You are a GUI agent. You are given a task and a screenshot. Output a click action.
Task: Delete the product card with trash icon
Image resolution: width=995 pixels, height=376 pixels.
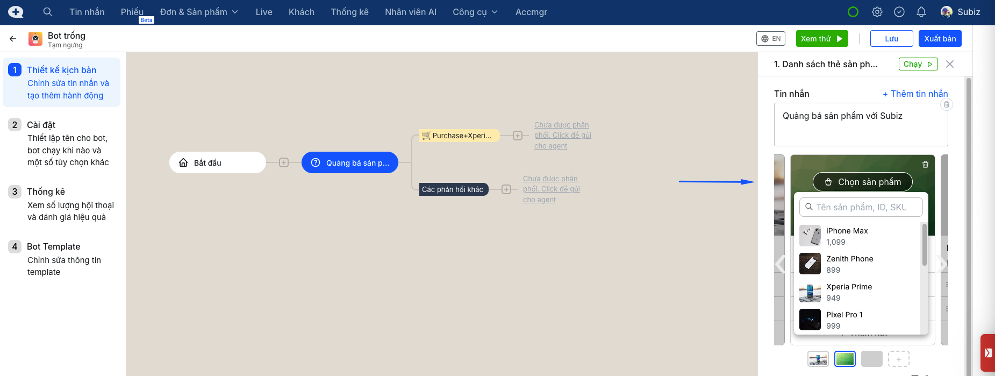point(925,165)
